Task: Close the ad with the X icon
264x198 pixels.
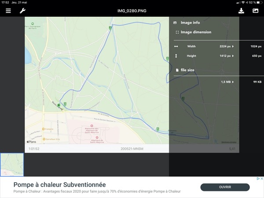Action: point(261,179)
